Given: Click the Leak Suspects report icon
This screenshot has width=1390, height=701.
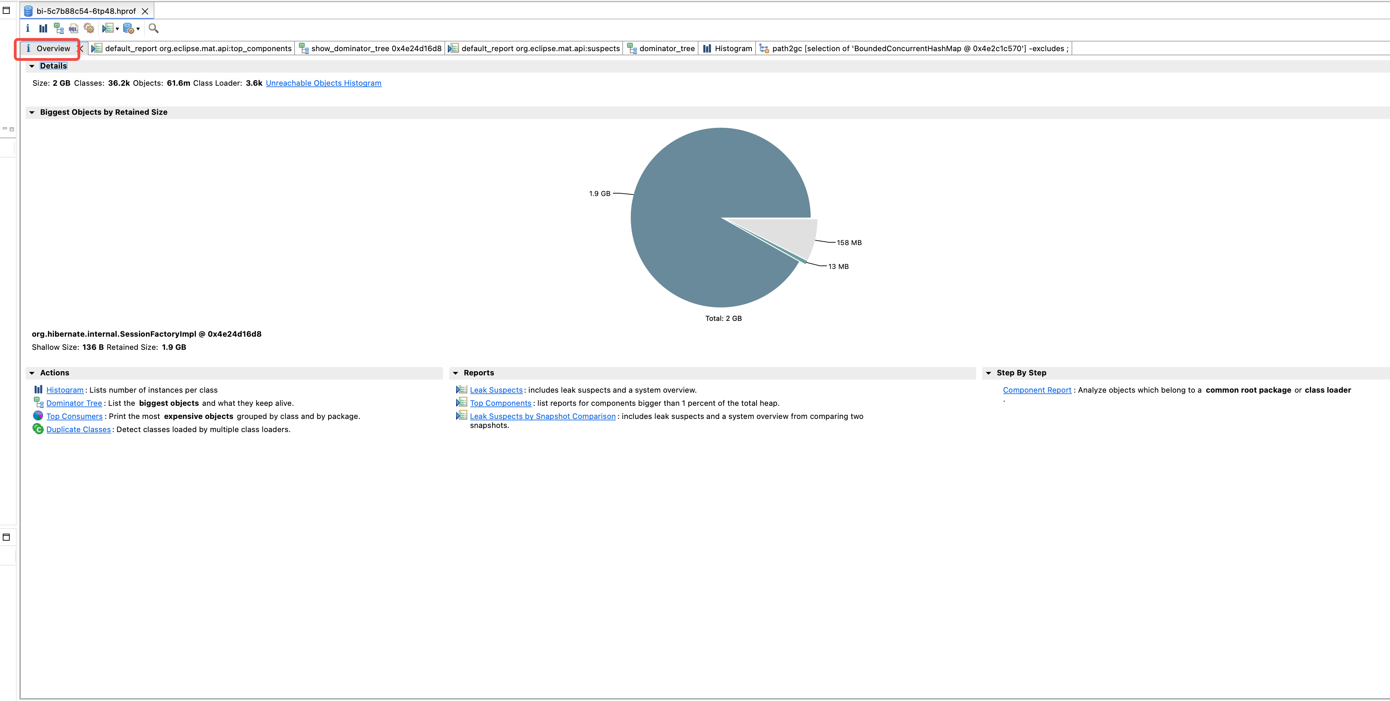Looking at the screenshot, I should [461, 389].
